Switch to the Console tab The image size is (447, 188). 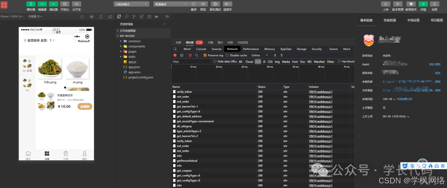pos(201,49)
